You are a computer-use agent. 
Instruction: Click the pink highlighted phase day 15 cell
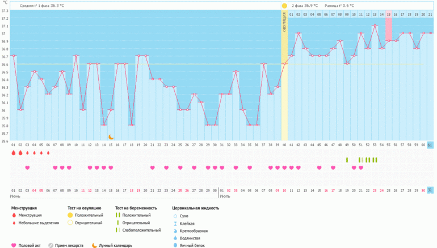pyautogui.click(x=389, y=14)
